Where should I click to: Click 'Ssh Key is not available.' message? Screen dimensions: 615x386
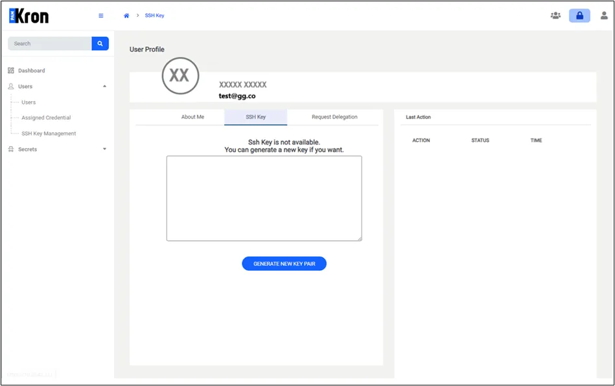[284, 142]
